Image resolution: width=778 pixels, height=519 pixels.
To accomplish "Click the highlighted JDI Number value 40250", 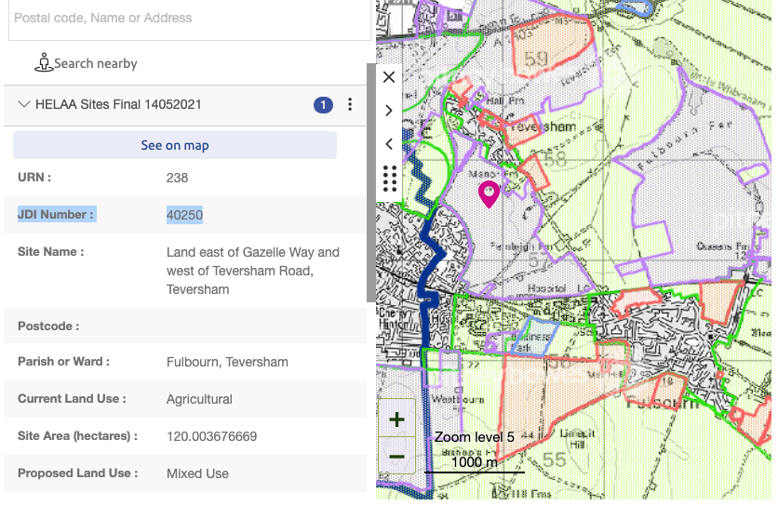I will [x=184, y=215].
